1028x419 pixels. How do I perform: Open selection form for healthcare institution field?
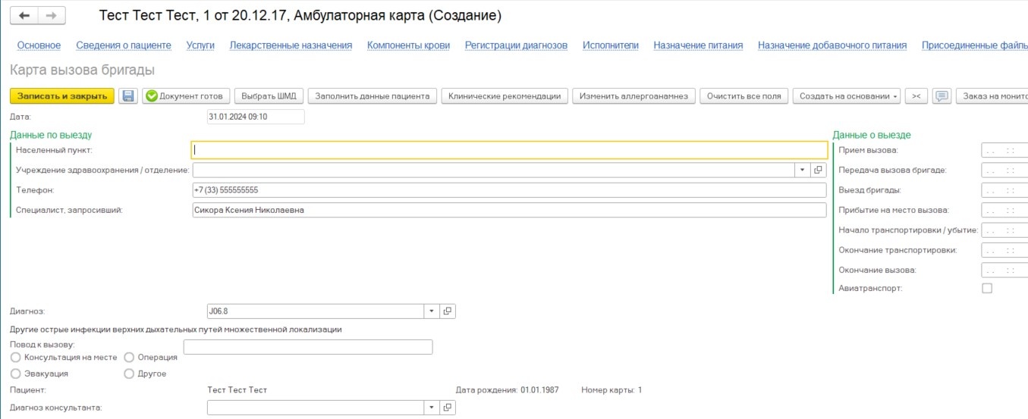point(818,170)
